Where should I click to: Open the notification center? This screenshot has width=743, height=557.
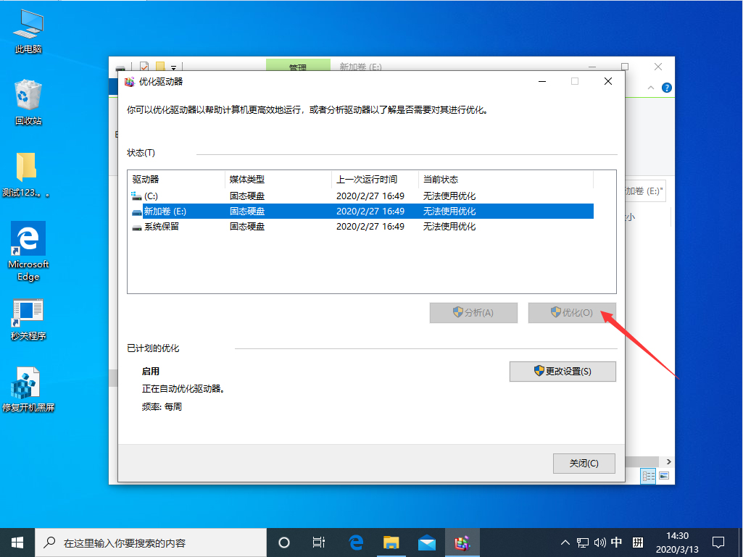[x=718, y=543]
